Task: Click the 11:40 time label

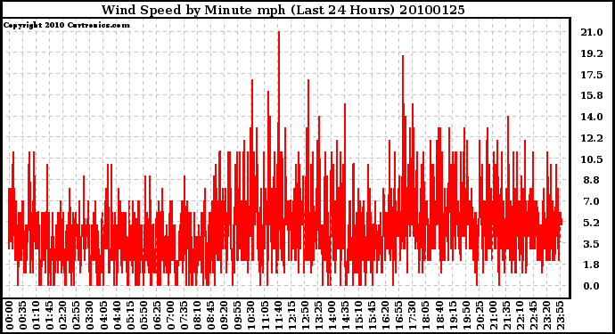Action: 278,315
